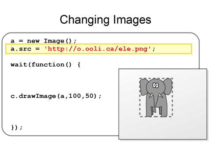Click the 'a = new Image();' code line
Image resolution: width=211 pixels, height=158 pixels.
[44, 41]
